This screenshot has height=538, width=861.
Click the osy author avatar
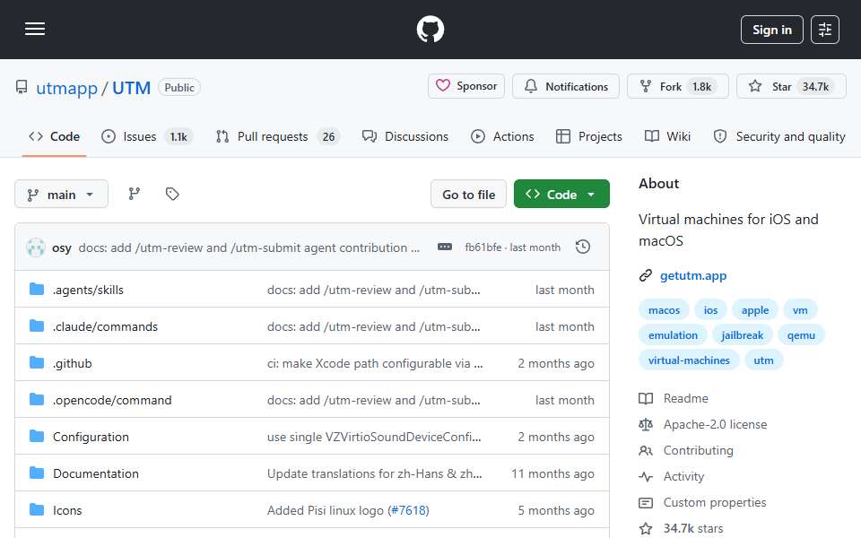coord(36,247)
